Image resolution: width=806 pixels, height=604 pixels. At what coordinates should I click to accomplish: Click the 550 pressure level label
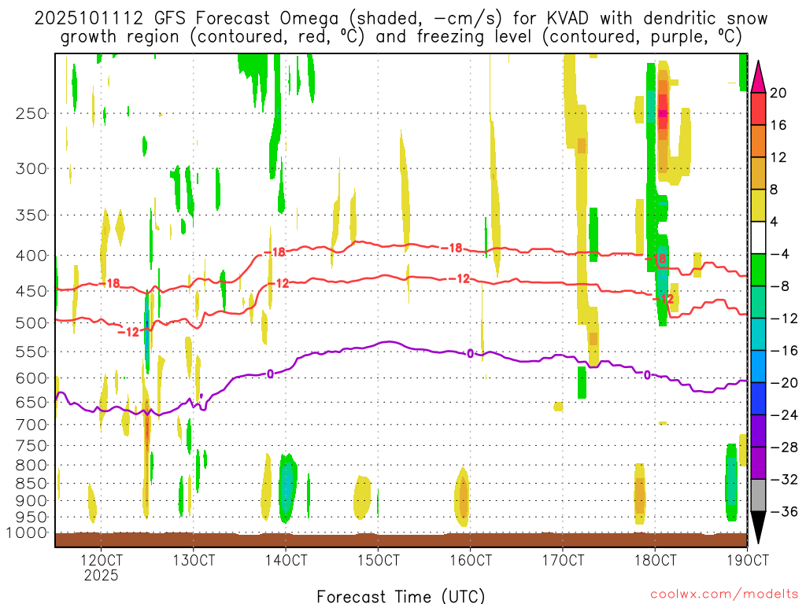(x=31, y=352)
